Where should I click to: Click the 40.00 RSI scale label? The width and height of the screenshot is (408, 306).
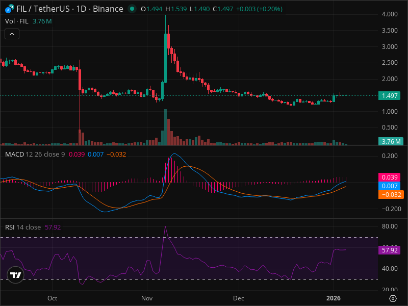390,269
